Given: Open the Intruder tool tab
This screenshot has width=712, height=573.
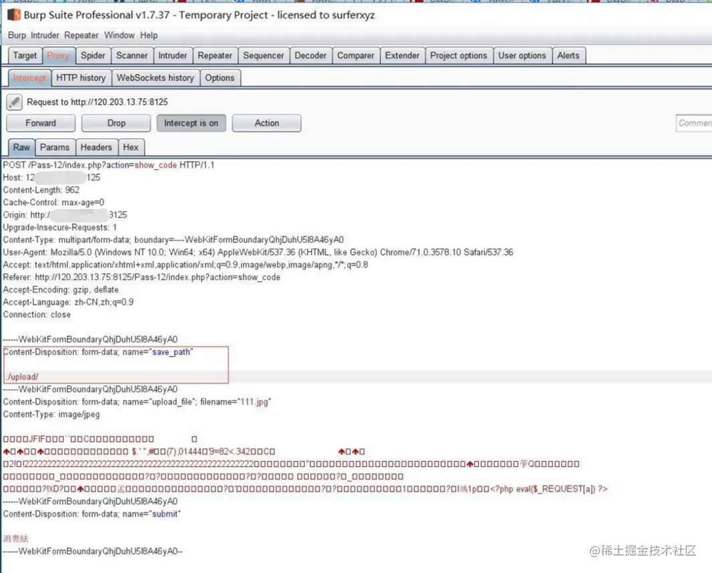Looking at the screenshot, I should point(173,55).
